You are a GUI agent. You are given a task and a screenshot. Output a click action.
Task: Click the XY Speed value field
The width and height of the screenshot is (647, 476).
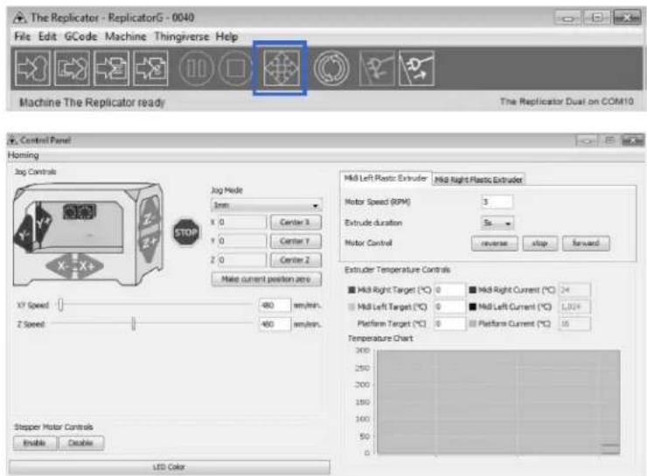tap(275, 305)
